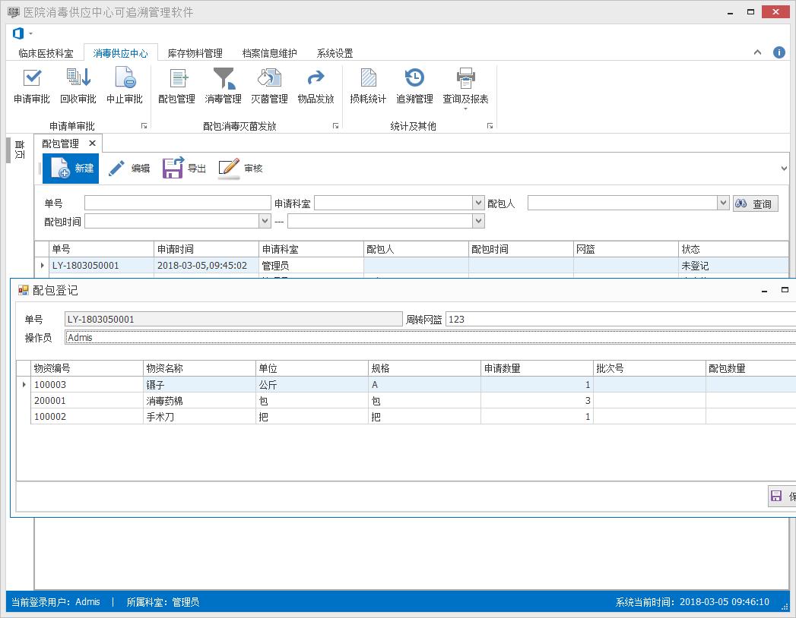Image resolution: width=796 pixels, height=618 pixels.
Task: Click the blue info help icon
Action: [x=779, y=52]
